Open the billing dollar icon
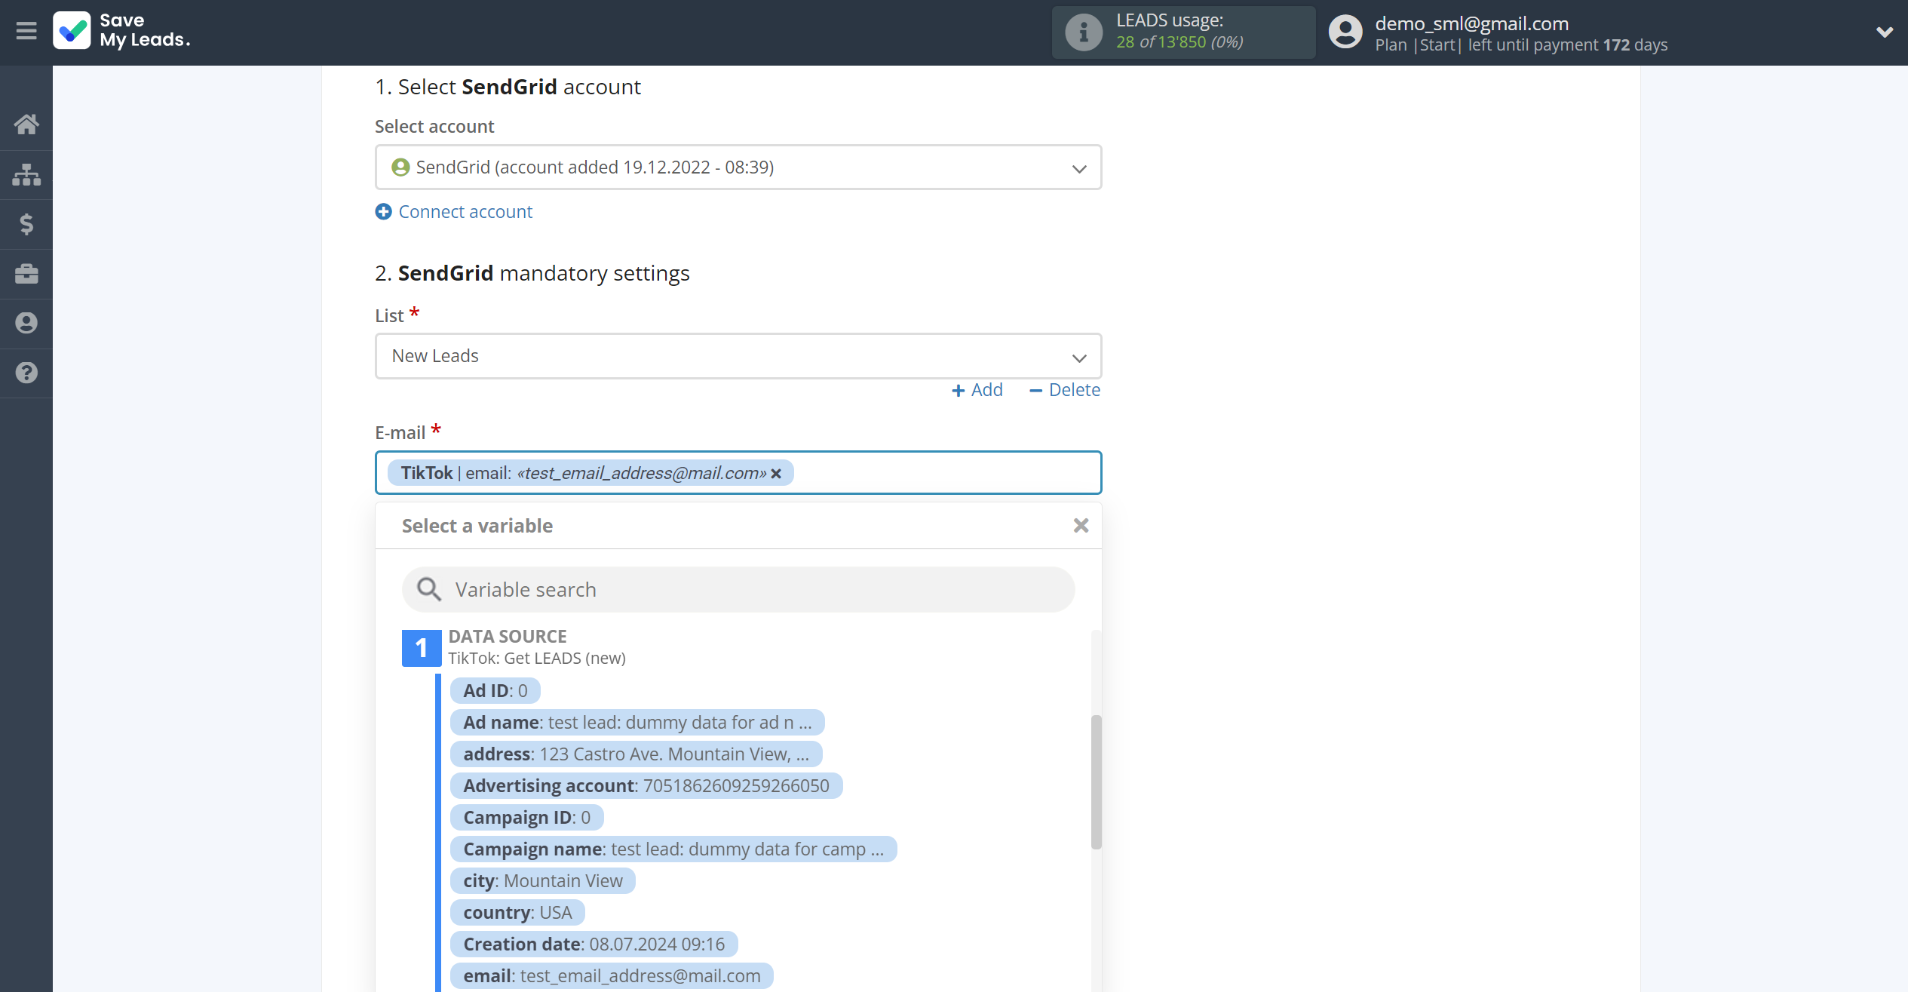Viewport: 1908px width, 992px height. coord(26,224)
